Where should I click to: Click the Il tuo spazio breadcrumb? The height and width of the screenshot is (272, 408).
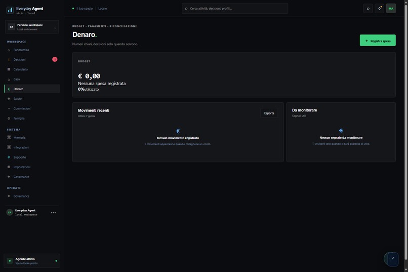pyautogui.click(x=85, y=9)
